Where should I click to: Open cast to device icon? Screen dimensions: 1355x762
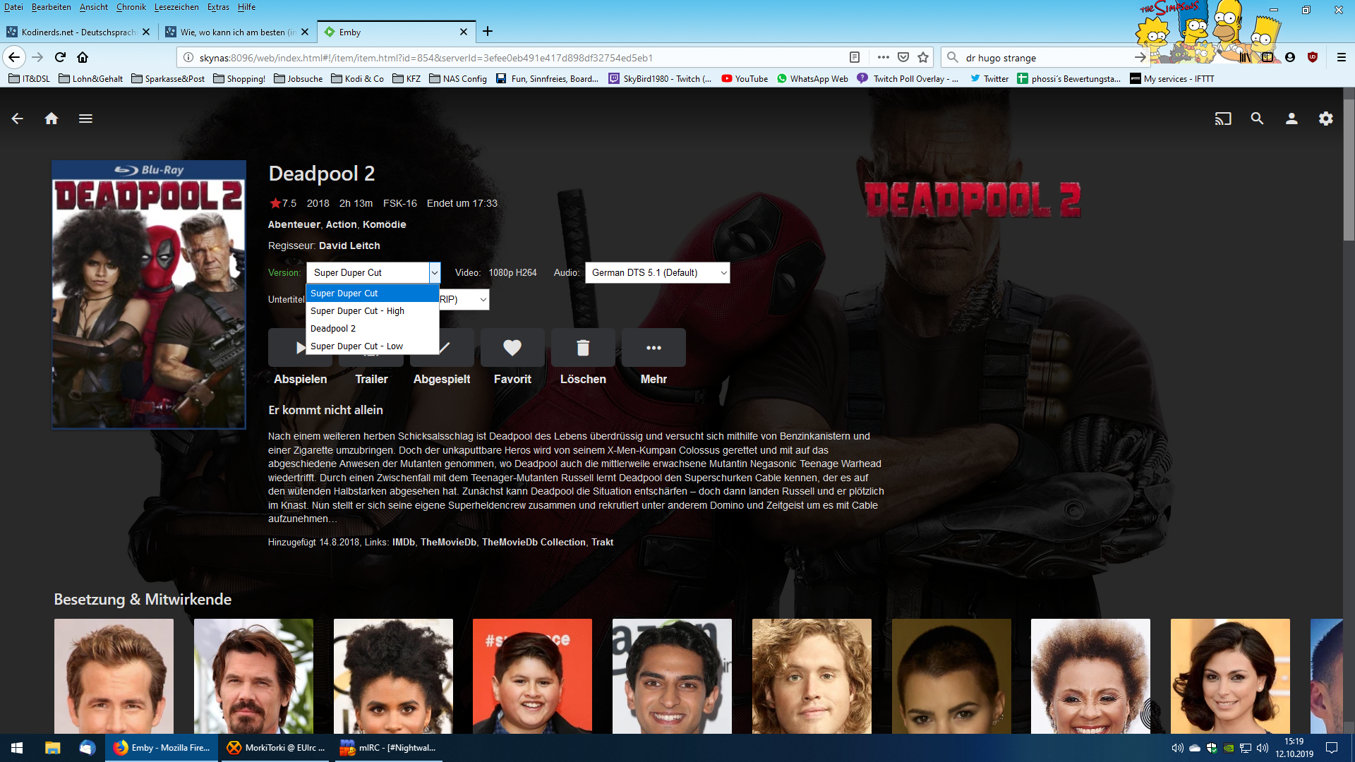pyautogui.click(x=1223, y=119)
